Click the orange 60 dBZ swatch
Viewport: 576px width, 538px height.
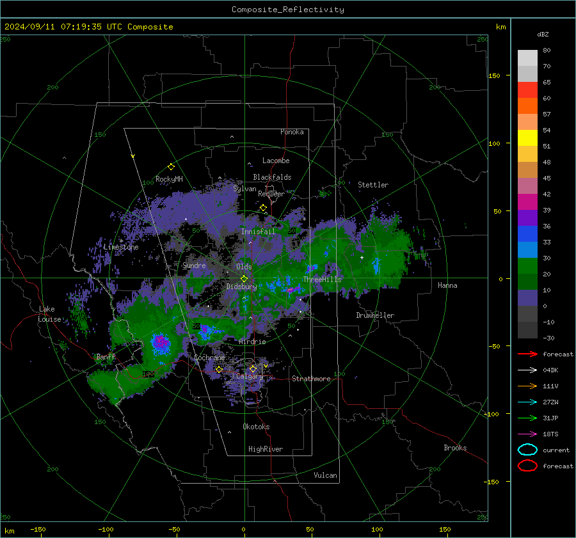click(x=527, y=106)
